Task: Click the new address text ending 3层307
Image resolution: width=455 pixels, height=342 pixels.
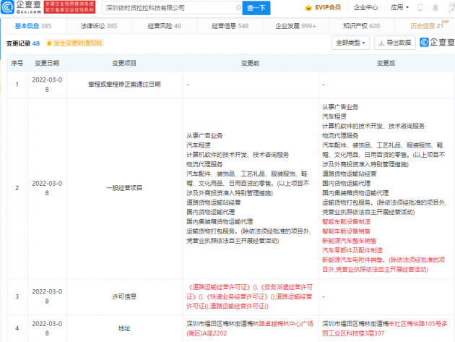Action: pos(384,328)
